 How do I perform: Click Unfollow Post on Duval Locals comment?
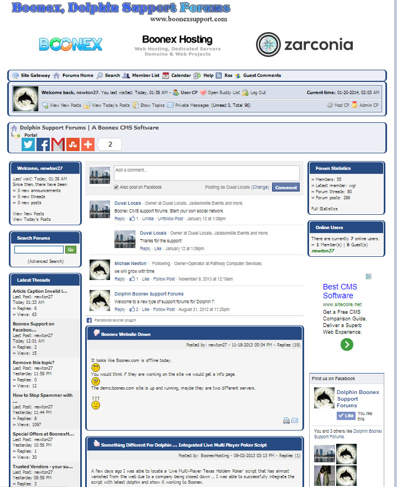(x=170, y=219)
